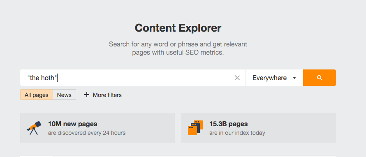Click the plus icon beside More filters

[87, 95]
